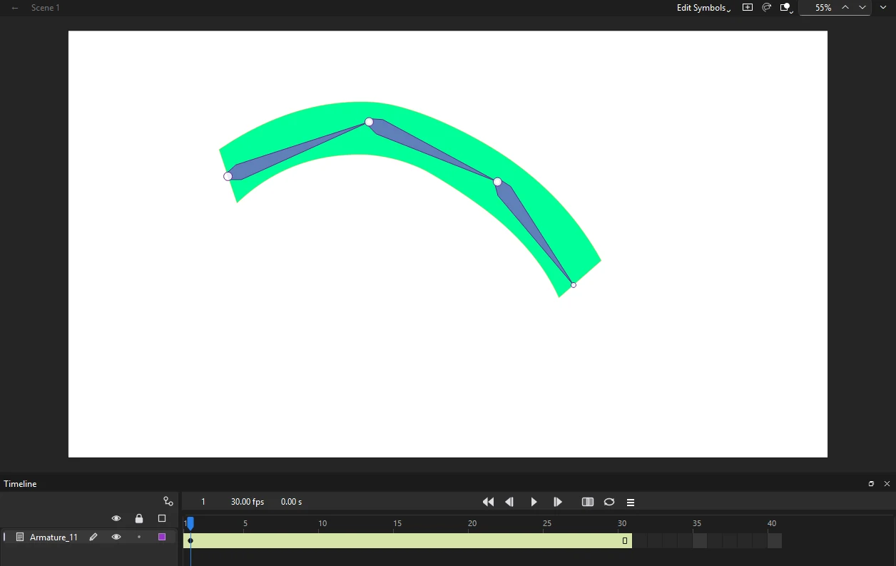
Task: Open the Edit Symbols dropdown
Action: 703,8
